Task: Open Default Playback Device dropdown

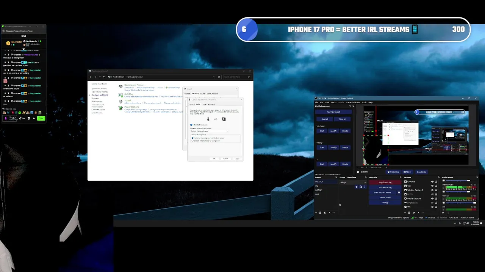Action: tap(209, 131)
